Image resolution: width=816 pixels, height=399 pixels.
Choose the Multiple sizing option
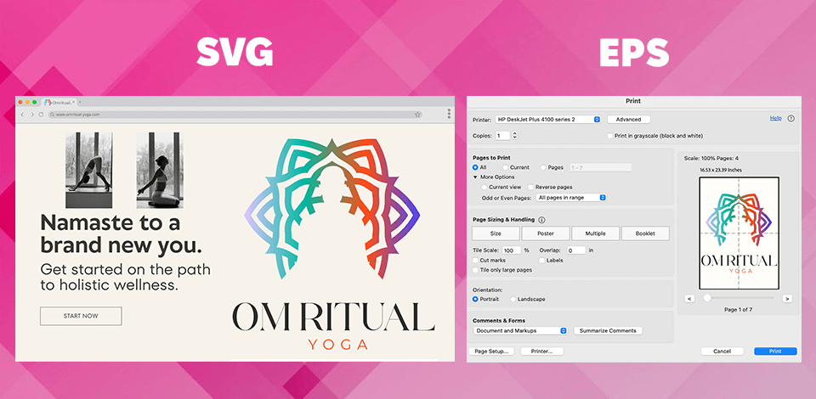tap(595, 233)
